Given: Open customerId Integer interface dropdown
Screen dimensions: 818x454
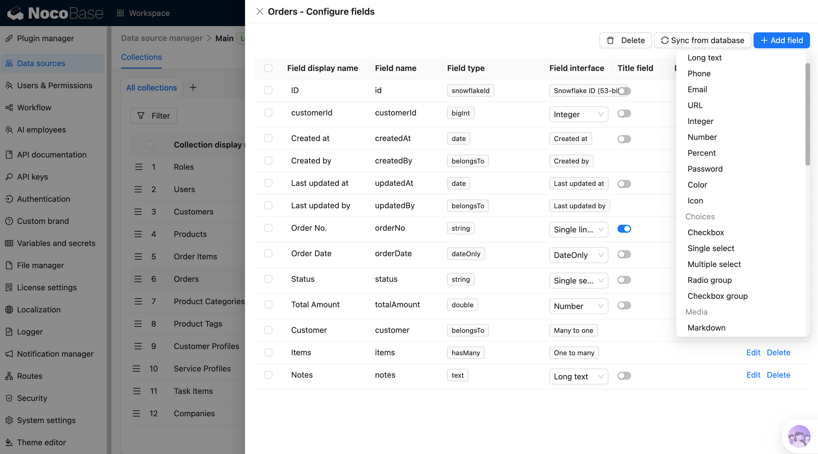Looking at the screenshot, I should [x=578, y=114].
